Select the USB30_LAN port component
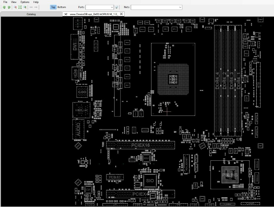Image resolution: width=274 pixels, height=207 pixels. 81,110
